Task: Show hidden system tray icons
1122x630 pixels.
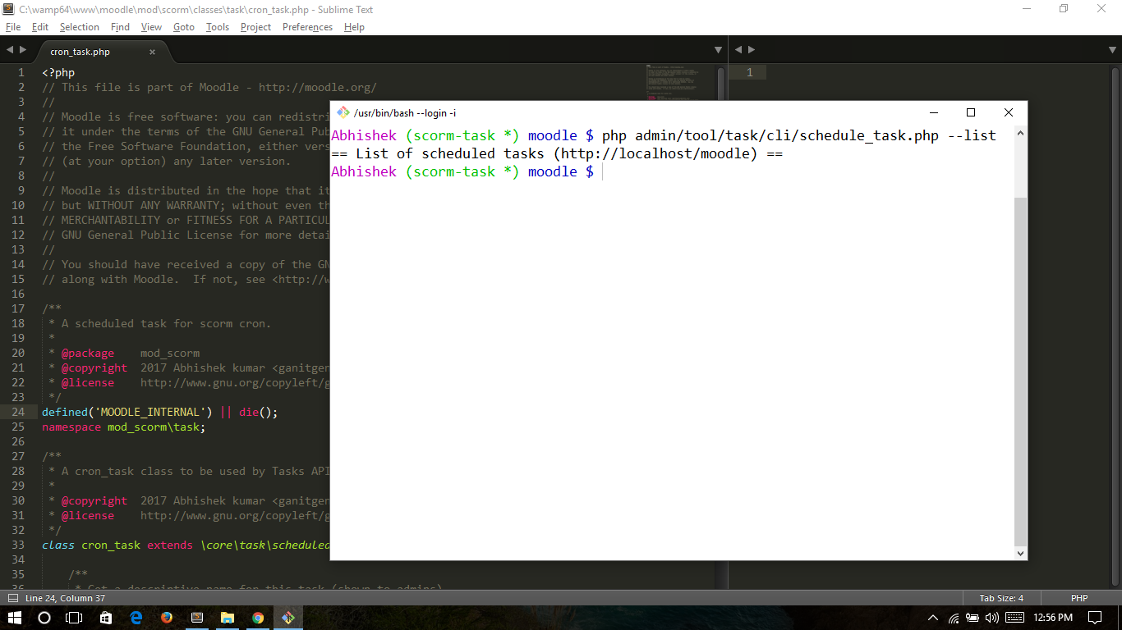Action: [933, 618]
